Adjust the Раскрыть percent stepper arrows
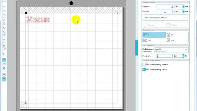The image size is (197, 111). [183, 56]
